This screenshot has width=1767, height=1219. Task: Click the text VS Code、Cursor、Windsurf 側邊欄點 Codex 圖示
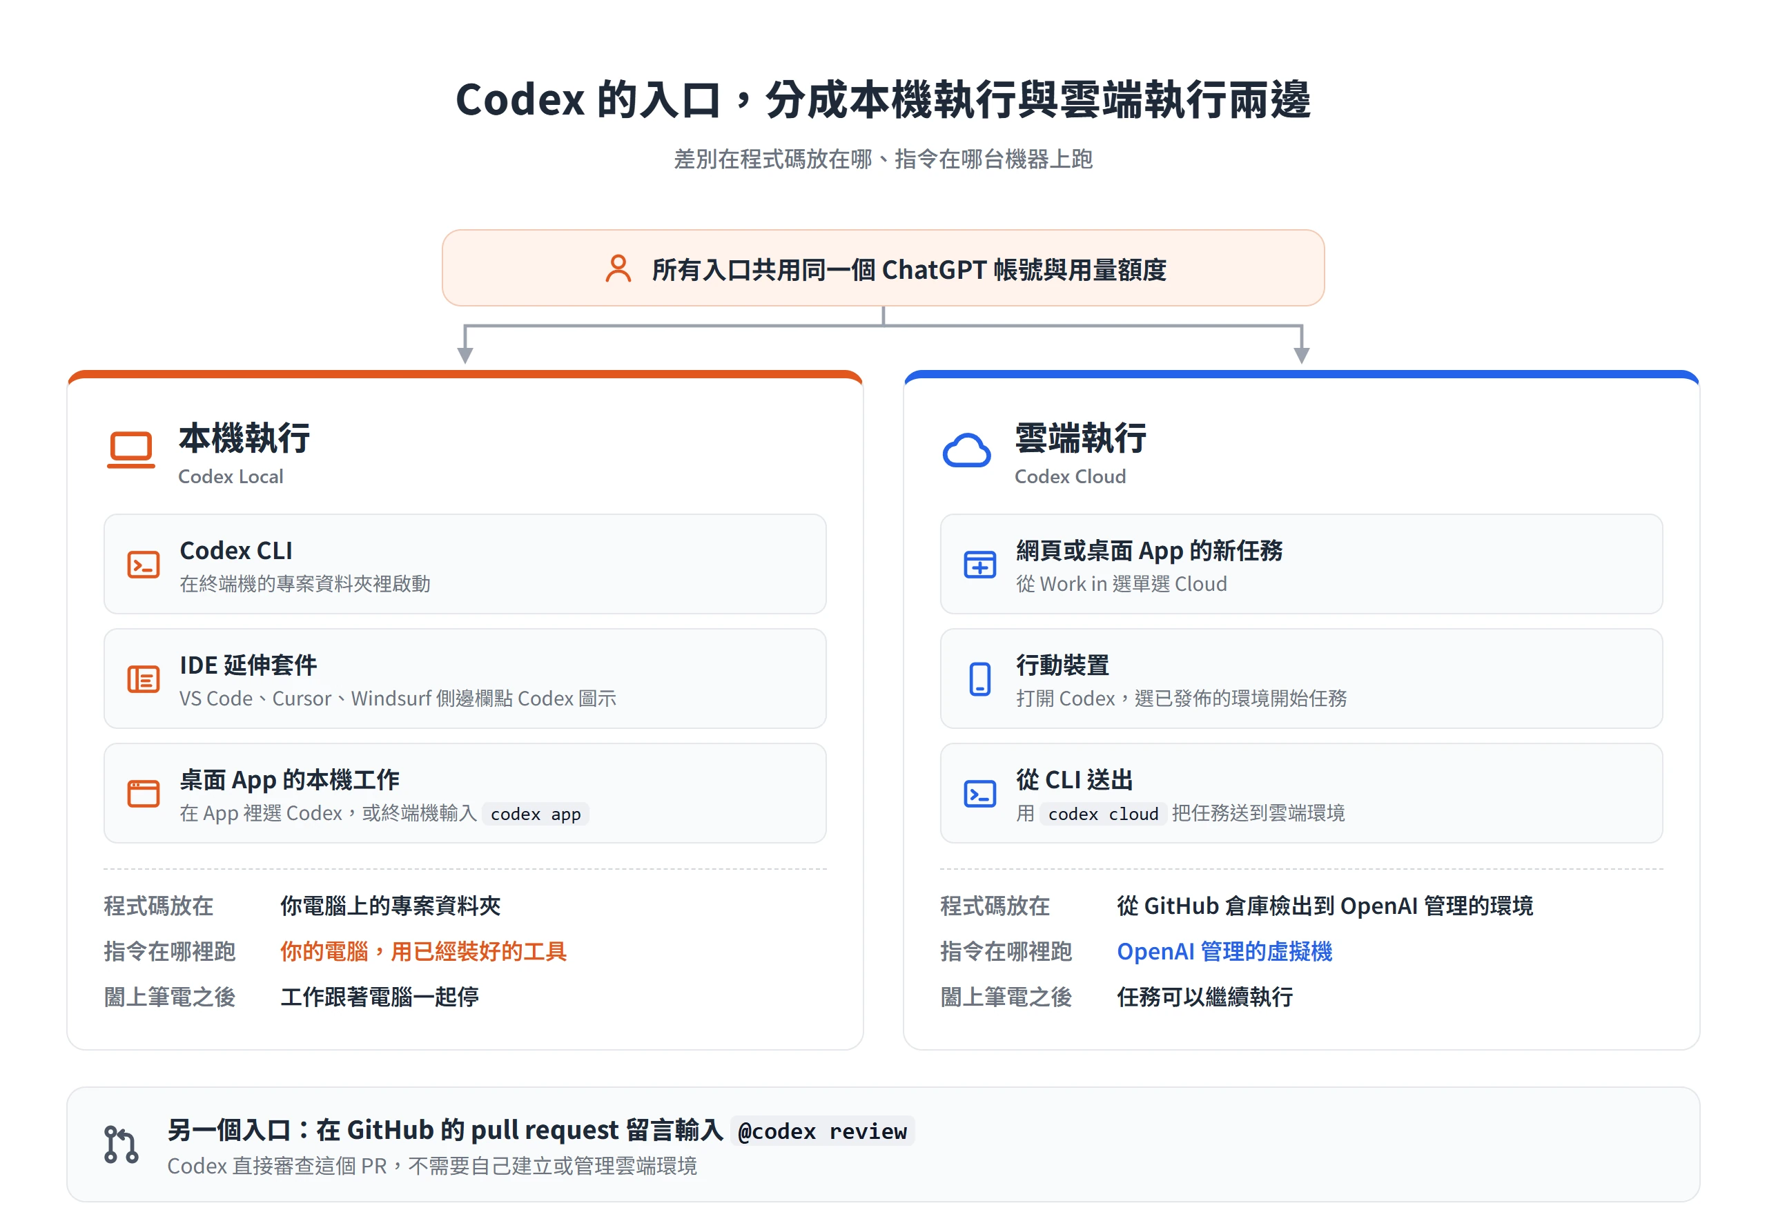click(398, 698)
